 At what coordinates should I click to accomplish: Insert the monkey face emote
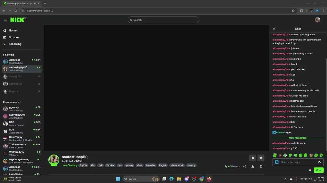point(311,155)
